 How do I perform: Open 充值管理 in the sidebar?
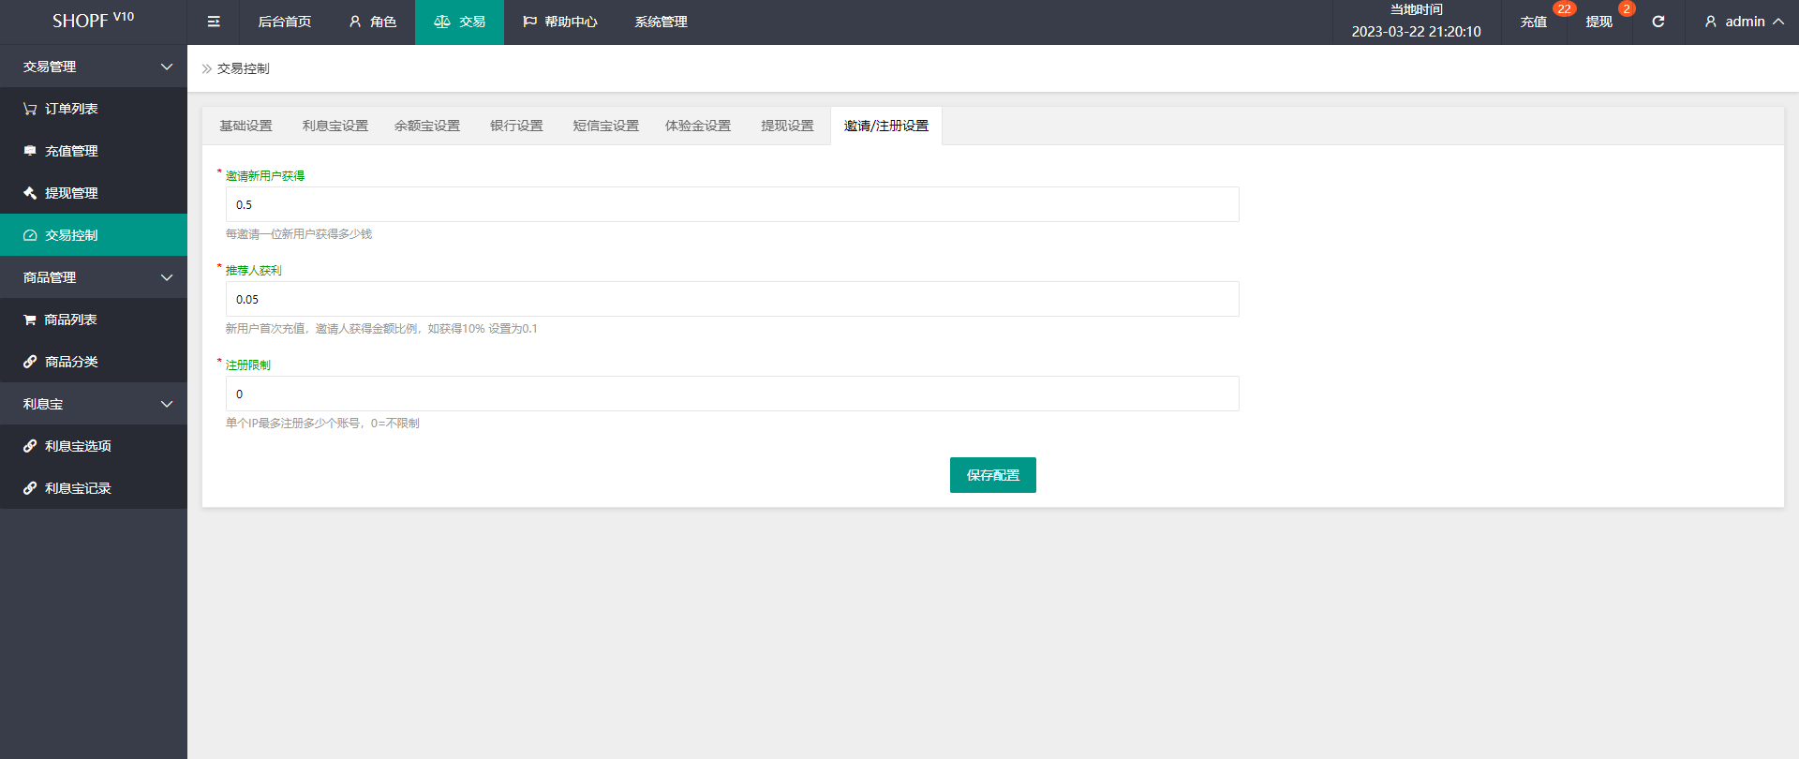[x=71, y=151]
